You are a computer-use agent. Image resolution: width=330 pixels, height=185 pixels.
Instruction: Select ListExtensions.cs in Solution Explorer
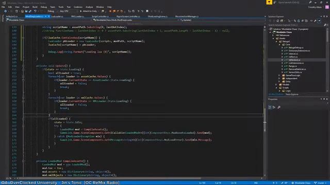click(x=296, y=63)
